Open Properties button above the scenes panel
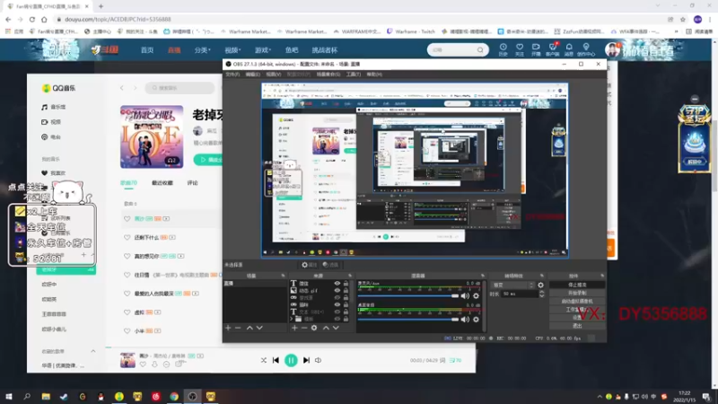Image resolution: width=718 pixels, height=404 pixels. coord(309,265)
